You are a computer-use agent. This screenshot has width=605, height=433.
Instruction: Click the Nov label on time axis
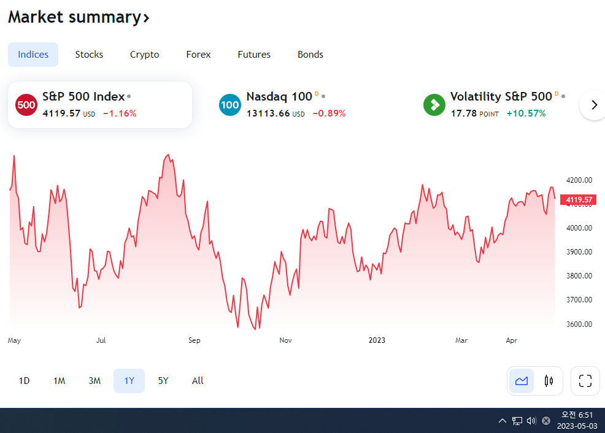click(x=285, y=340)
